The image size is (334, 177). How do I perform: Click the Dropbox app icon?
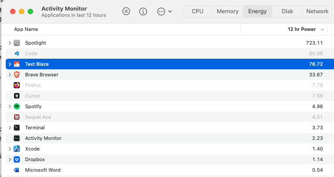(x=17, y=159)
